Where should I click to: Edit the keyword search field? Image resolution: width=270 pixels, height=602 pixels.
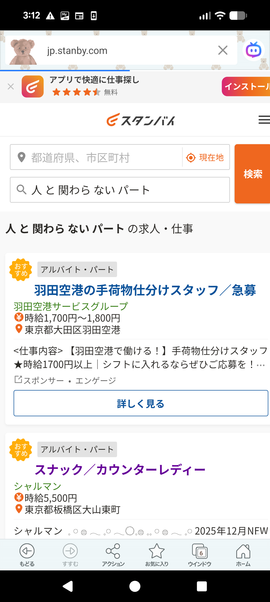[120, 190]
